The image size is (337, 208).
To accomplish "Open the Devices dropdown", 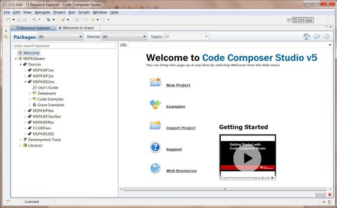I will point(124,37).
